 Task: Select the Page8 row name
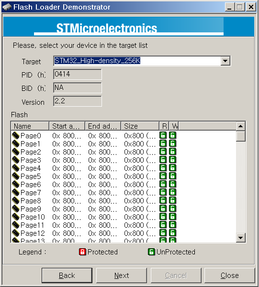point(31,200)
